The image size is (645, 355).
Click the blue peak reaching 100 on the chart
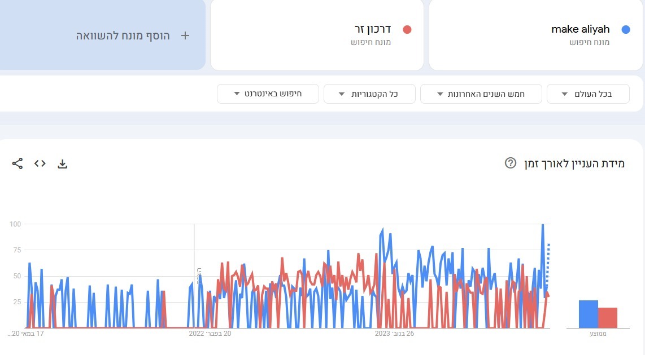pos(543,225)
